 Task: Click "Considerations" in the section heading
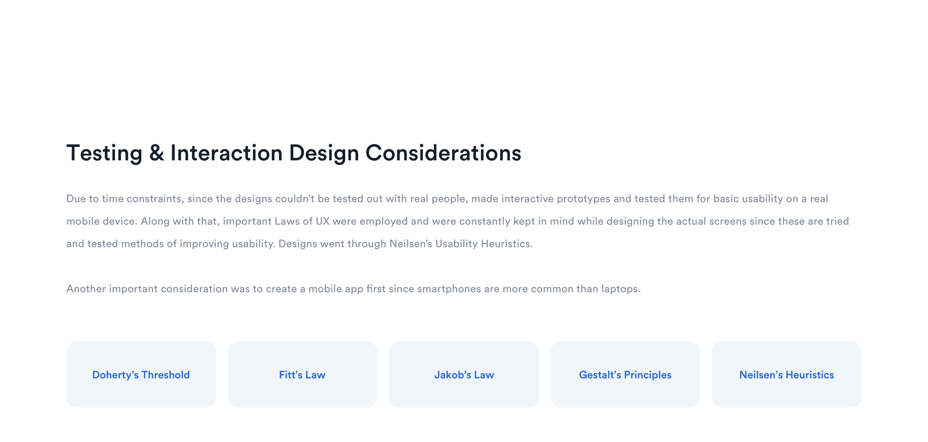tap(443, 153)
